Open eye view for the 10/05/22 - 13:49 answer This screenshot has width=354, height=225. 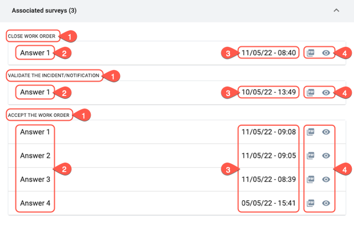pos(326,93)
